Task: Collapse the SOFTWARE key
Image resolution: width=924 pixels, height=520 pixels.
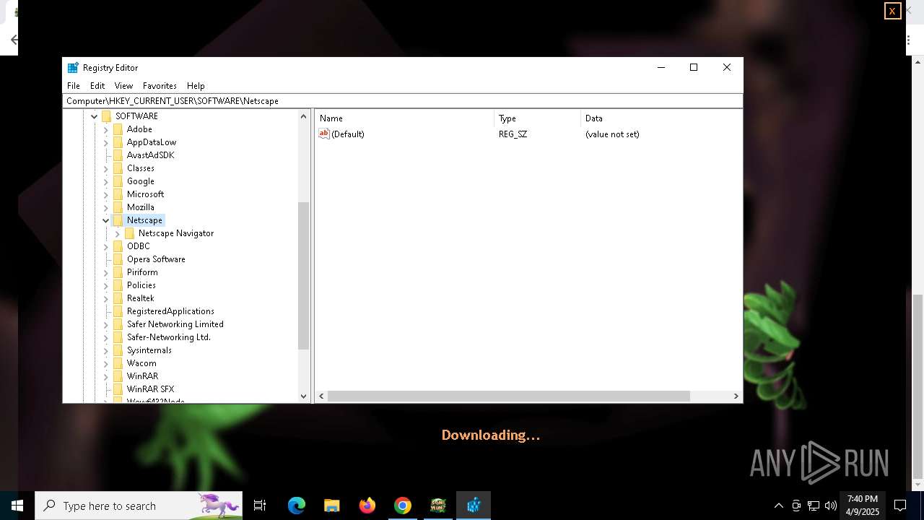Action: pyautogui.click(x=94, y=116)
